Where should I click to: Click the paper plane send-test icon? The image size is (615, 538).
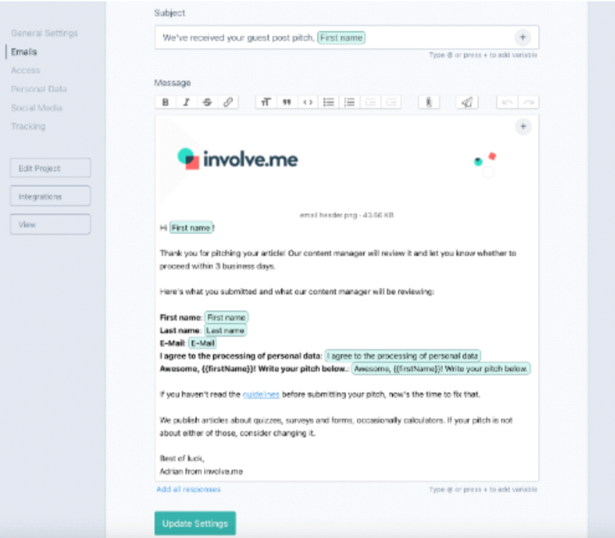467,103
